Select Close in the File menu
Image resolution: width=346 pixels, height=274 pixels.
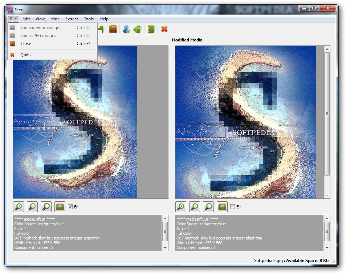pyautogui.click(x=53, y=44)
